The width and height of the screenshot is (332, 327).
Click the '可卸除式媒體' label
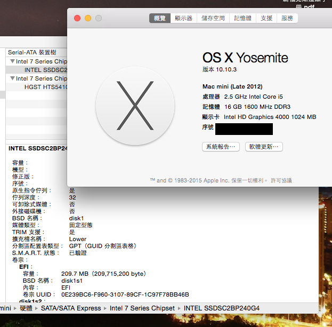tap(31, 204)
